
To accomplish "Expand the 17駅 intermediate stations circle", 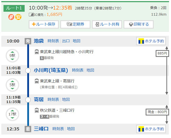I will pyautogui.click(x=12, y=114).
